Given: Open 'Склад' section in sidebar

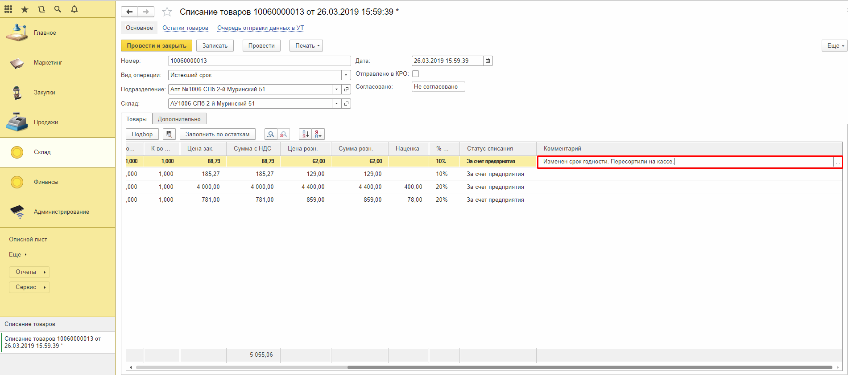Looking at the screenshot, I should coord(42,152).
